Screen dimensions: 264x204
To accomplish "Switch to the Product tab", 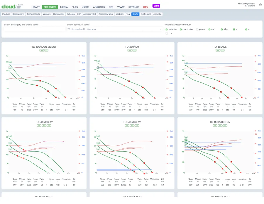I will point(6,14).
